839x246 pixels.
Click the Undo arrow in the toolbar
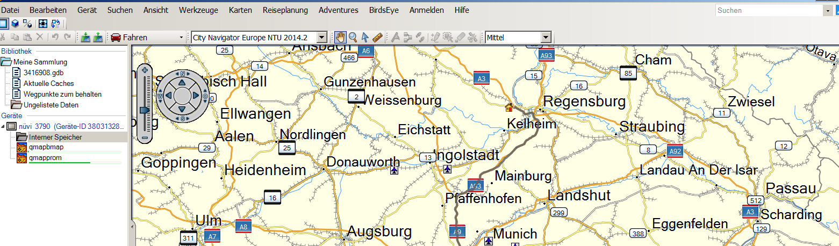[x=55, y=38]
